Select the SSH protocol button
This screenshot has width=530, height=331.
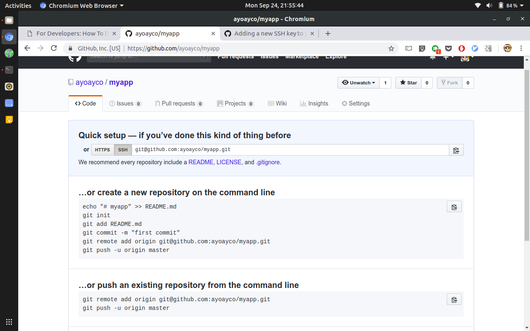[123, 150]
